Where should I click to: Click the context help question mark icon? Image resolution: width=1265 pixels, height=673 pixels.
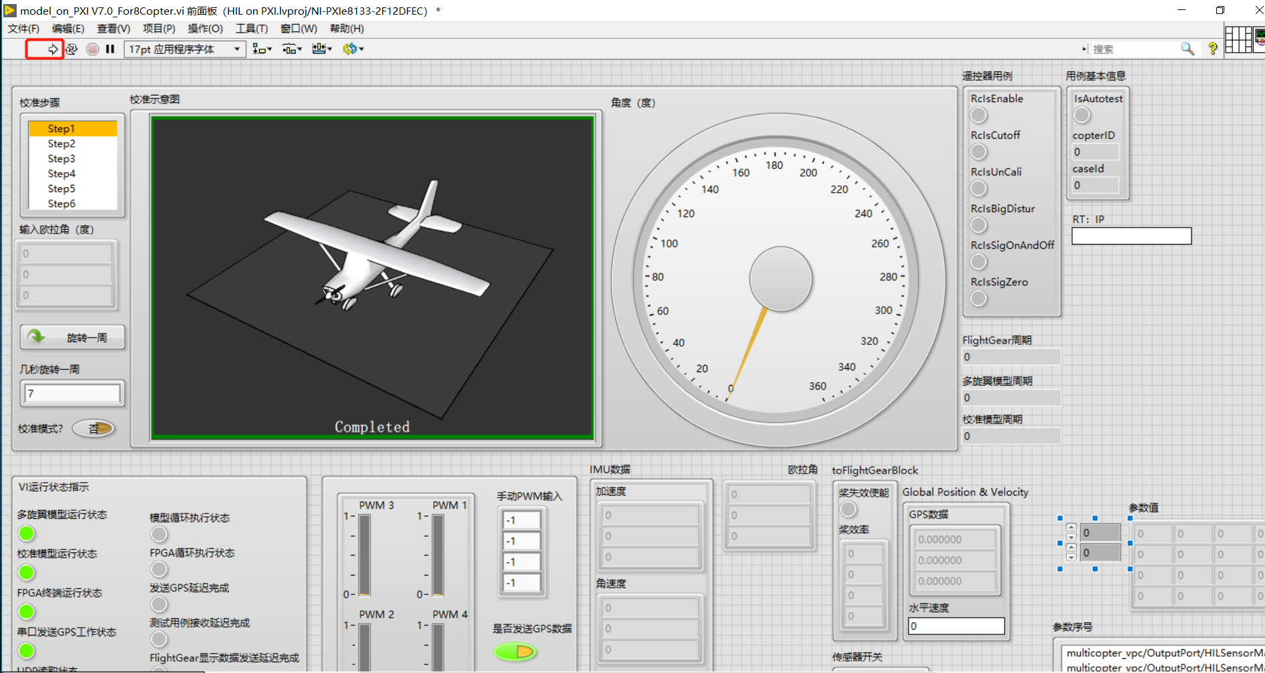[x=1212, y=49]
